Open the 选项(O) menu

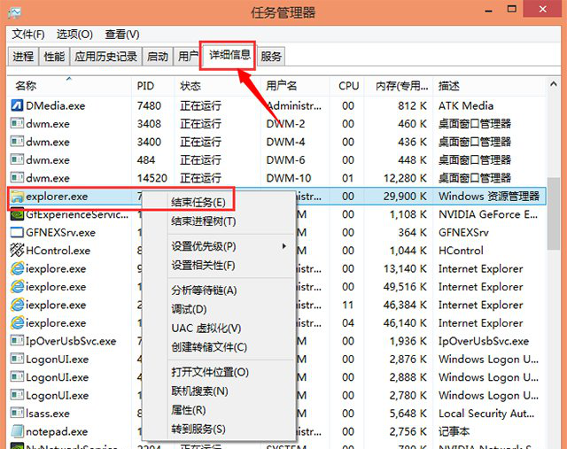coord(74,35)
